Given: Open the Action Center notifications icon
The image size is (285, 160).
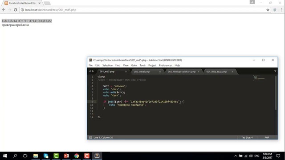Looking at the screenshot, I should (278, 156).
